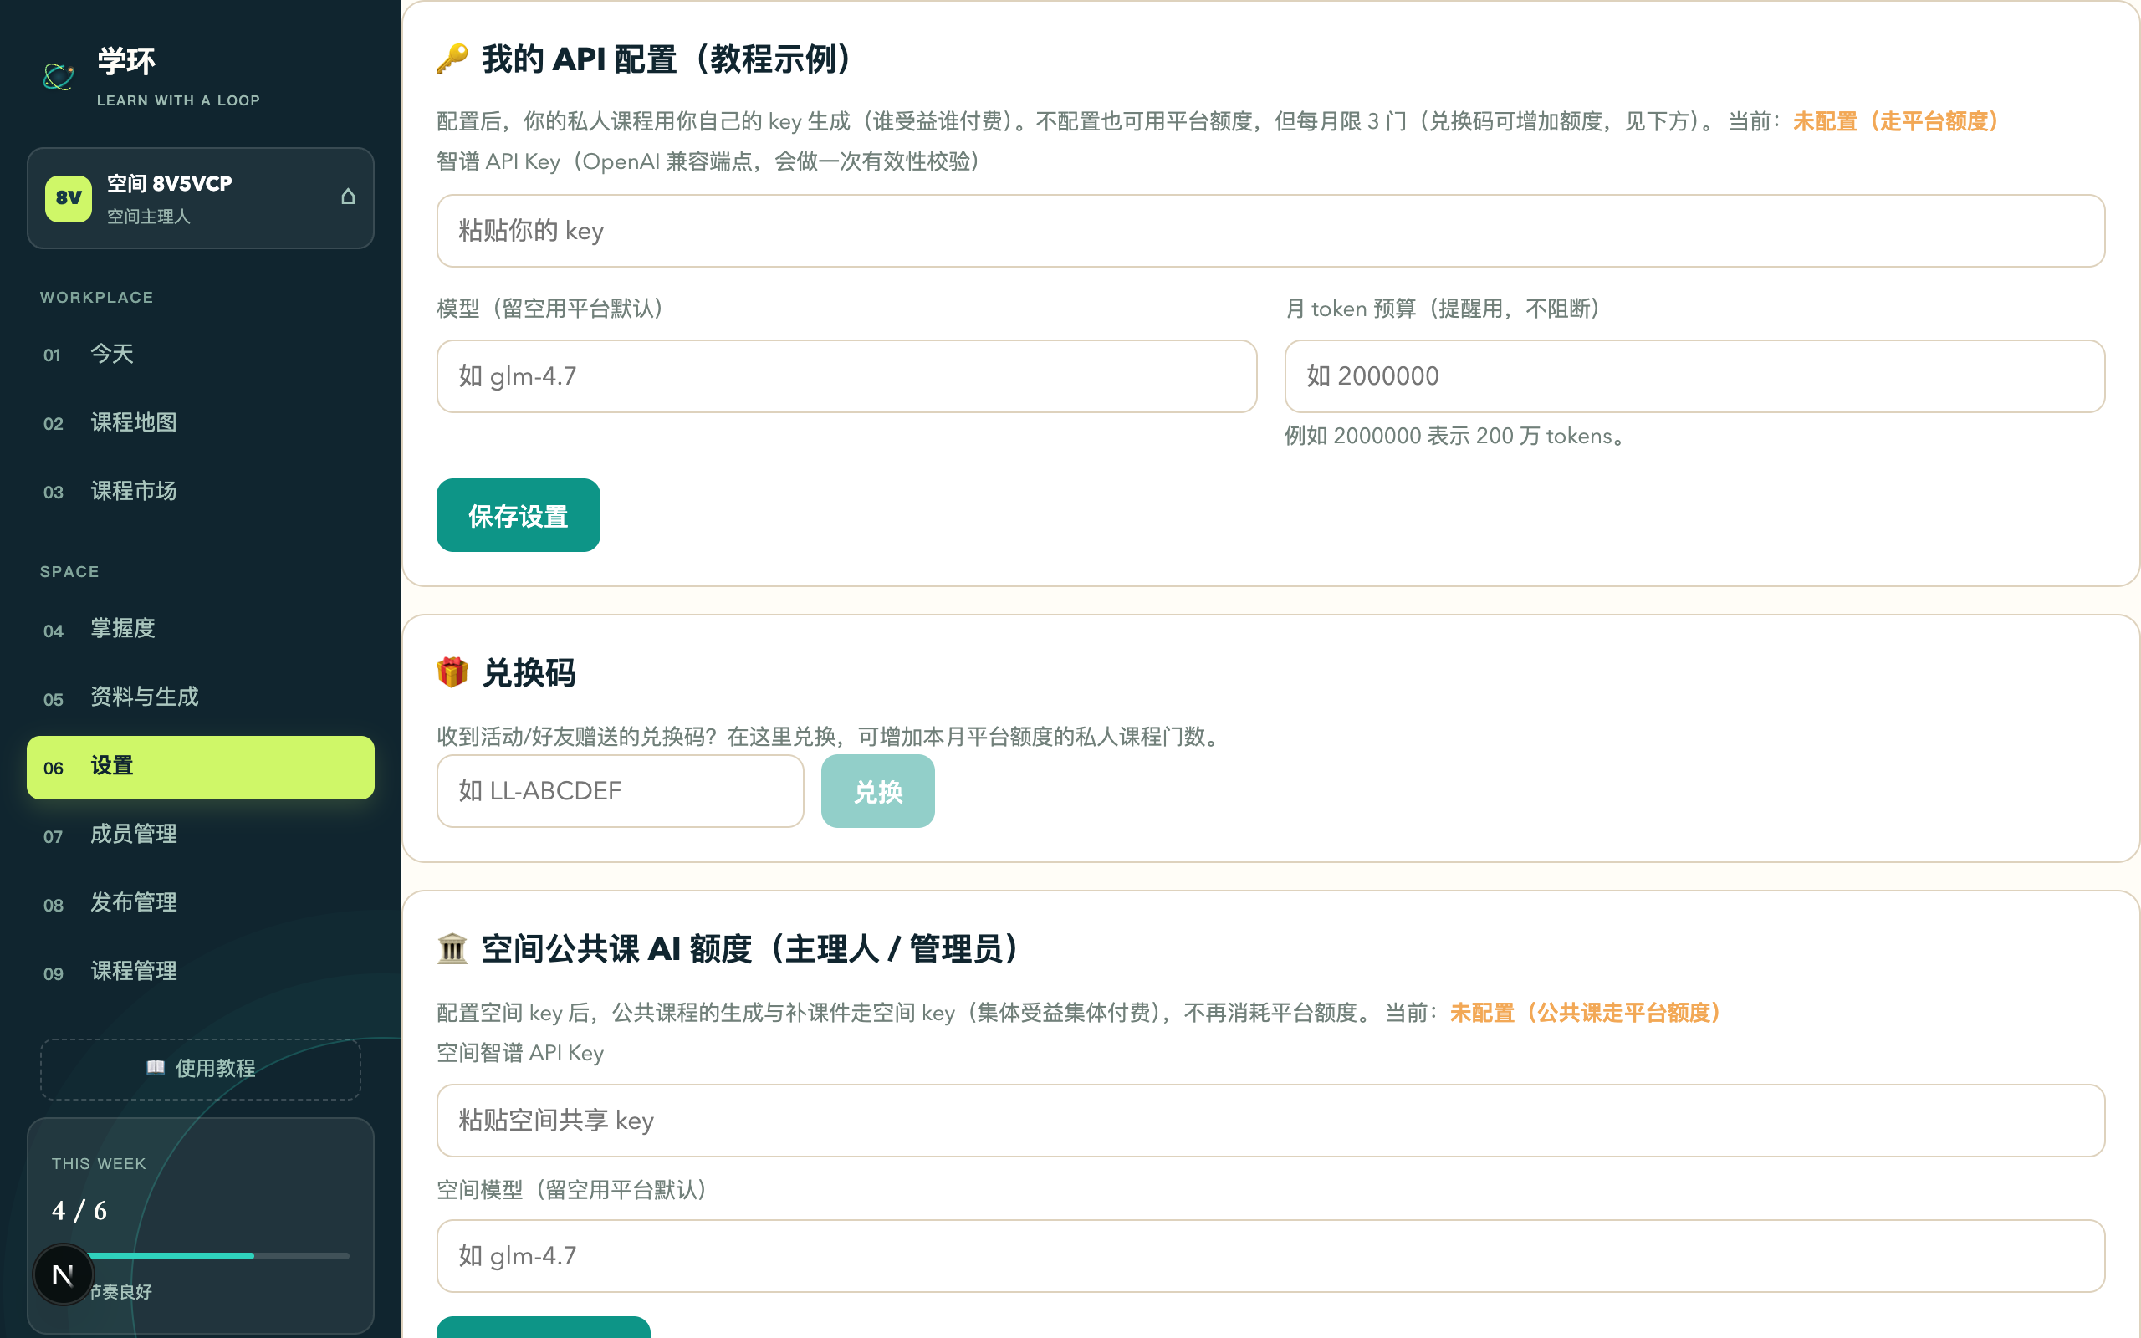Click the round N avatar icon
Image resolution: width=2141 pixels, height=1338 pixels.
[63, 1274]
